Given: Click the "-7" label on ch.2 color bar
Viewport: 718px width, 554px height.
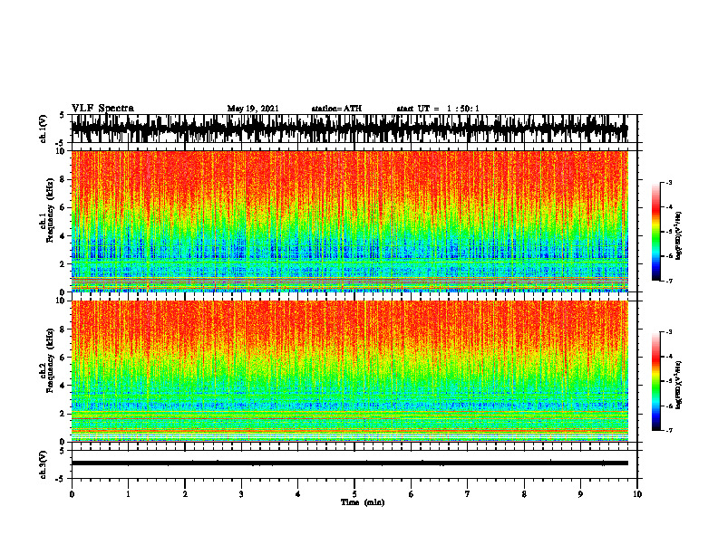Looking at the screenshot, I should pos(669,431).
